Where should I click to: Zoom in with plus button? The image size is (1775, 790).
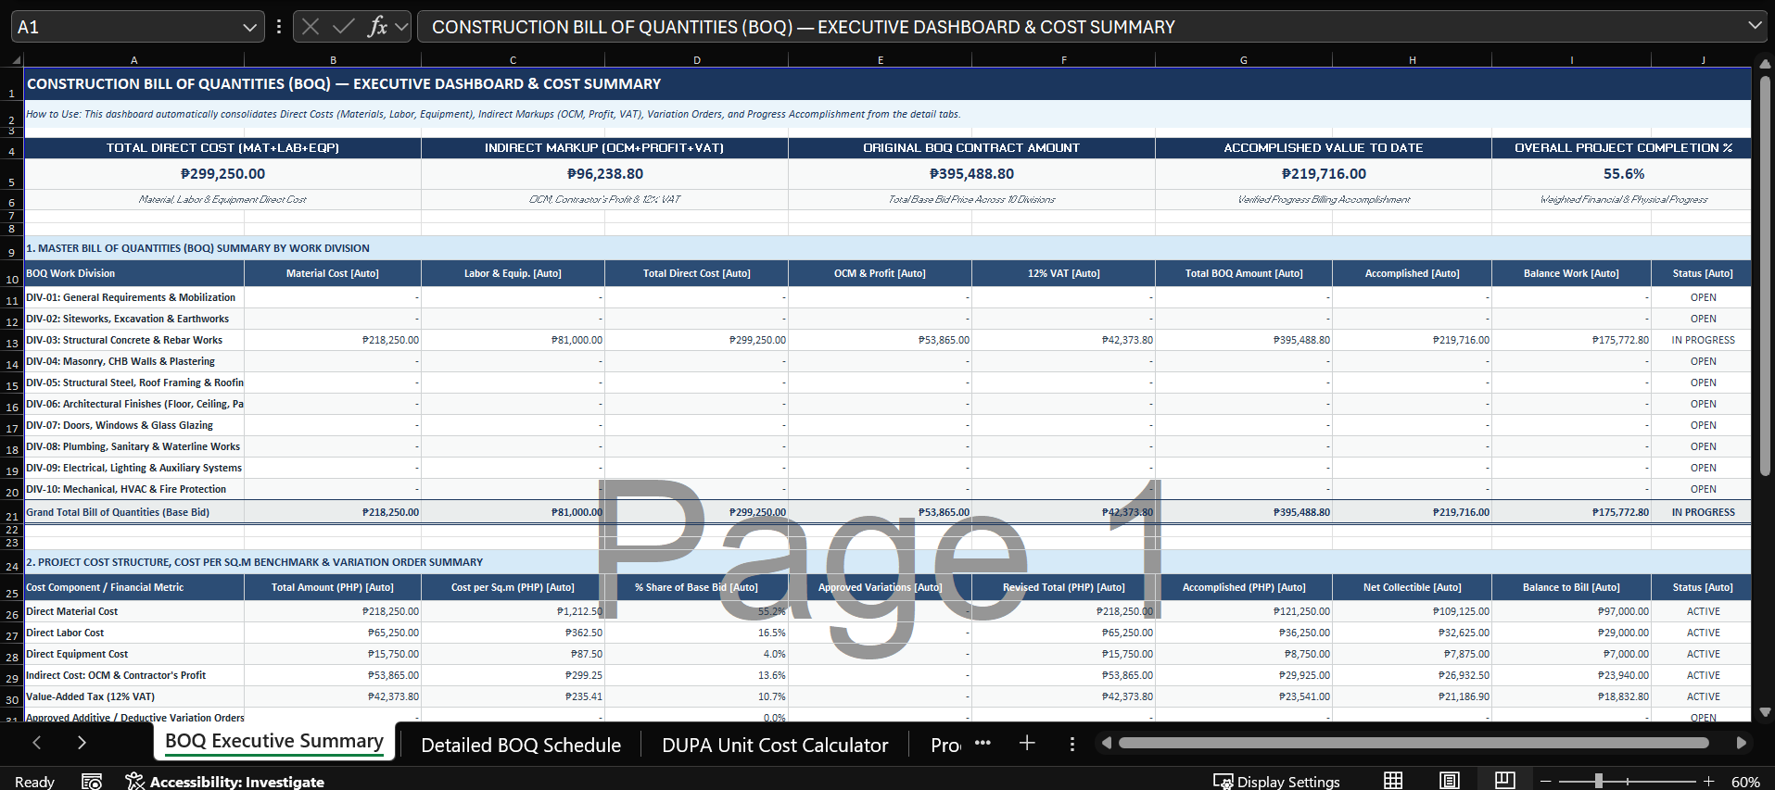click(x=1708, y=782)
